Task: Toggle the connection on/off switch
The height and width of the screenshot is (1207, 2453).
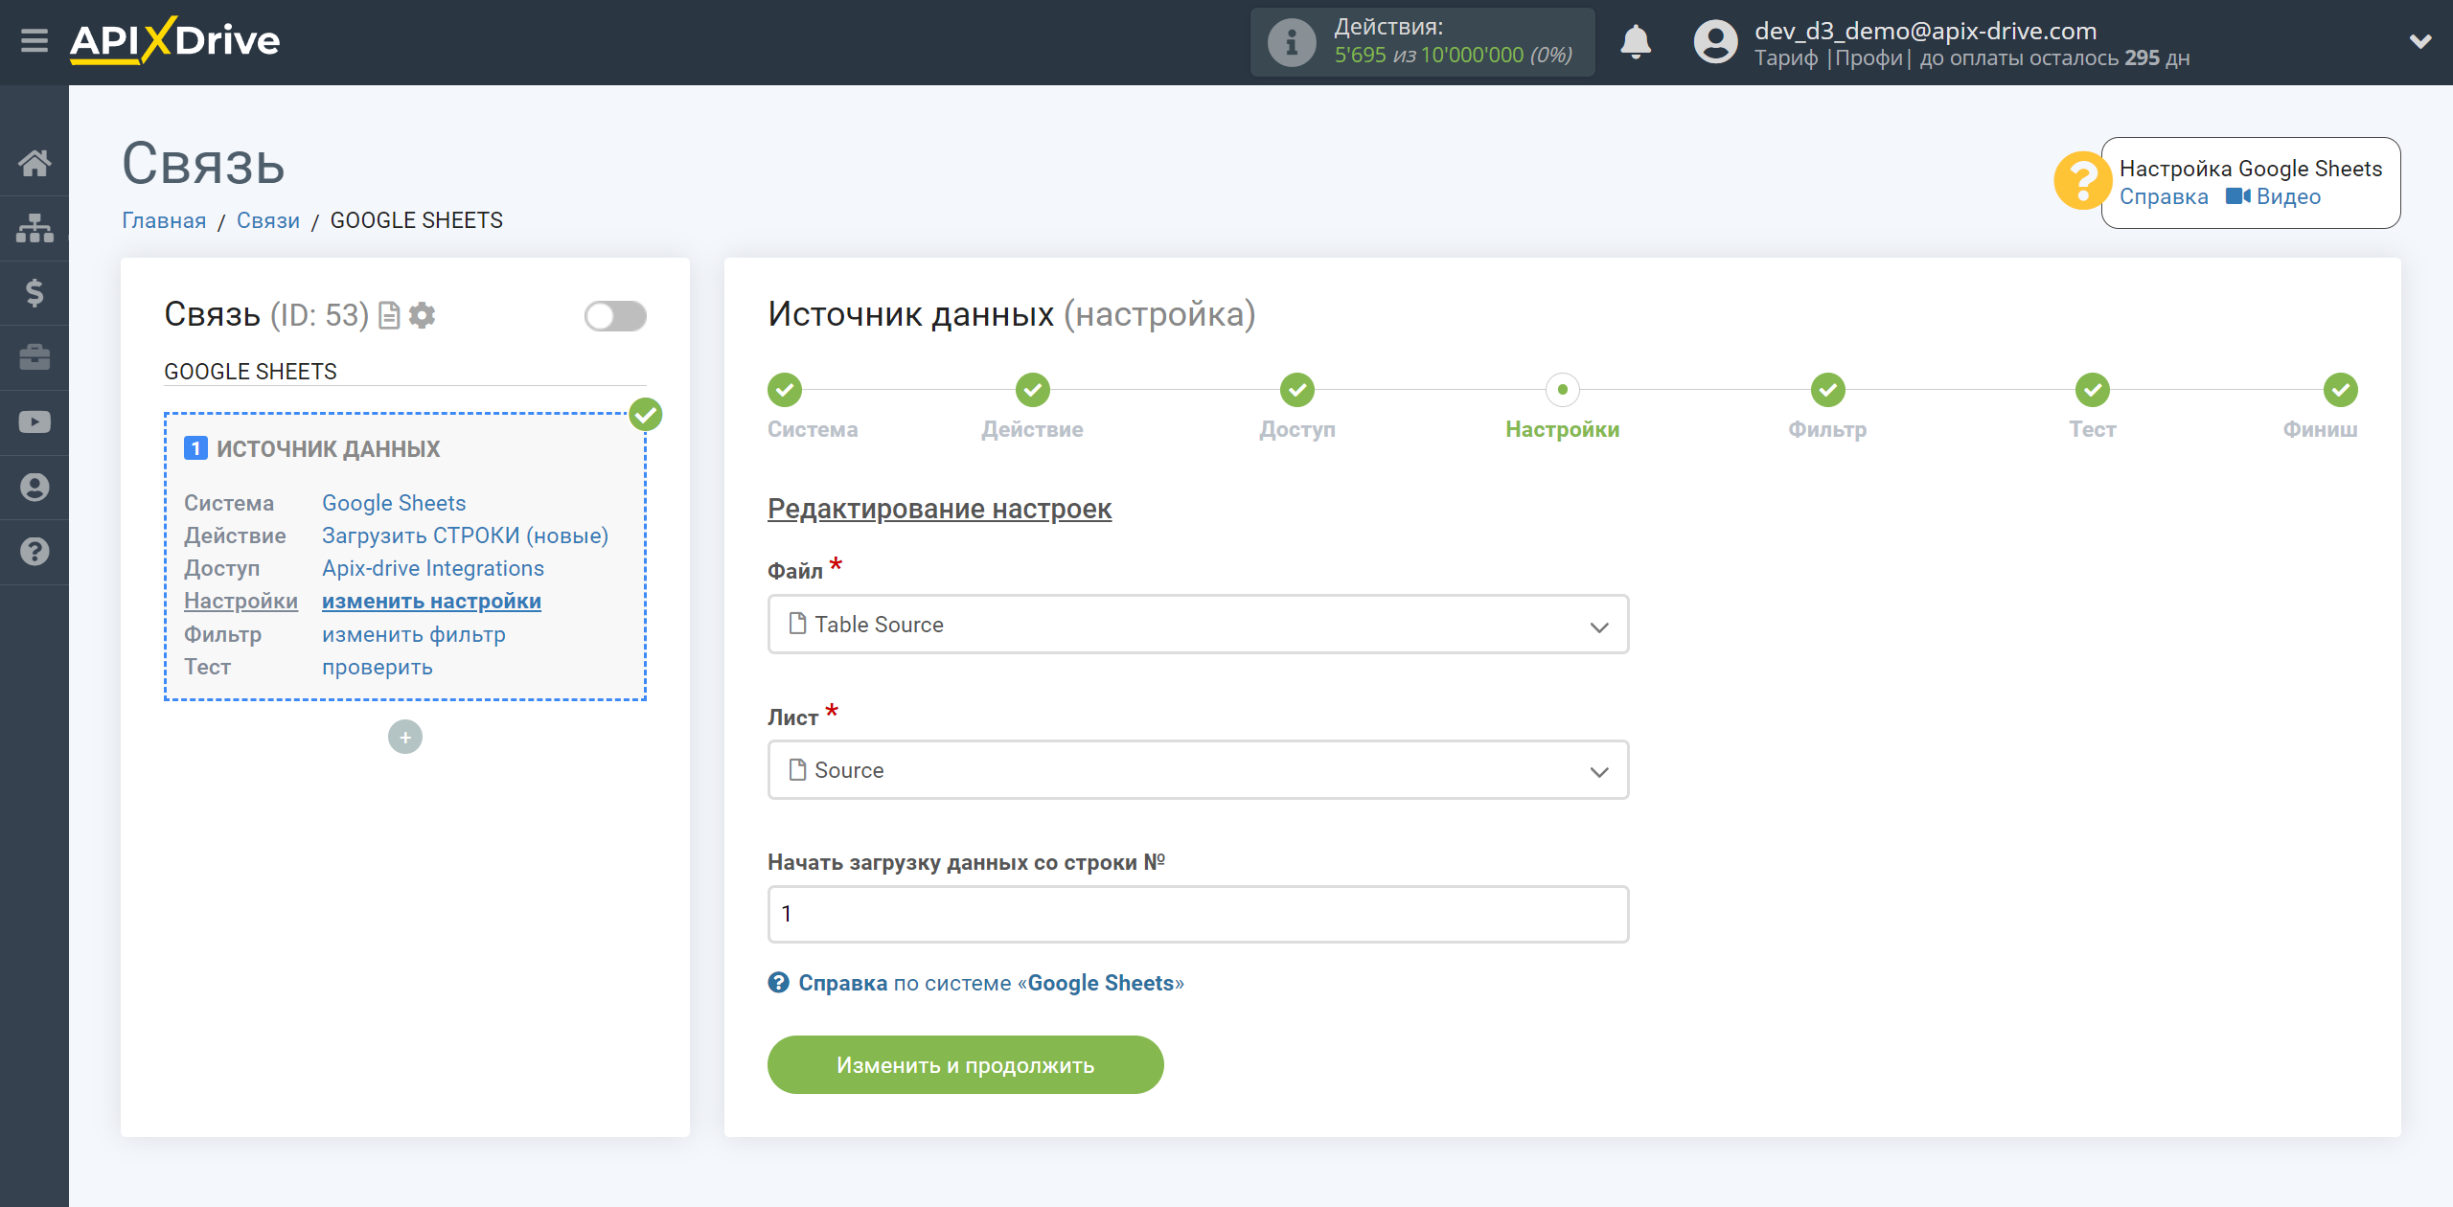Action: pyautogui.click(x=615, y=316)
